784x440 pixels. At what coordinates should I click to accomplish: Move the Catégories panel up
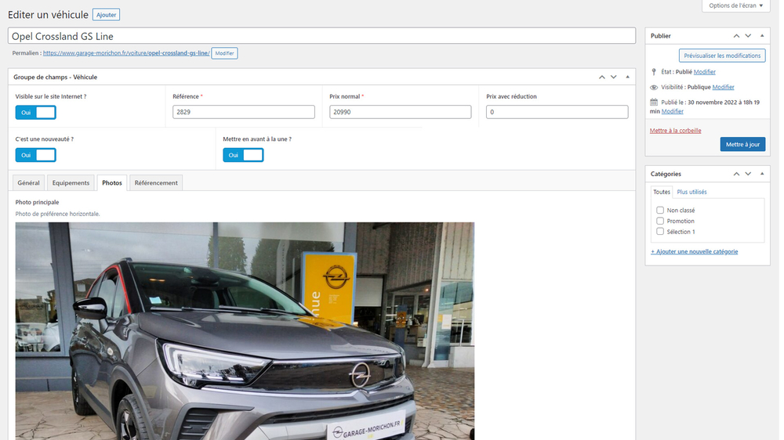[736, 174]
